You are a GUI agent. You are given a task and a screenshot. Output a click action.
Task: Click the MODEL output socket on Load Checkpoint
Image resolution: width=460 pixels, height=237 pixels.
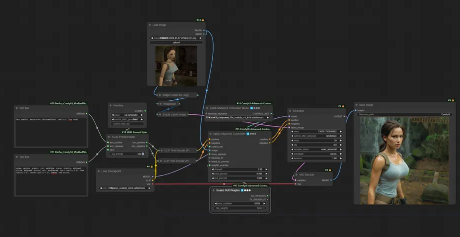[x=153, y=177]
